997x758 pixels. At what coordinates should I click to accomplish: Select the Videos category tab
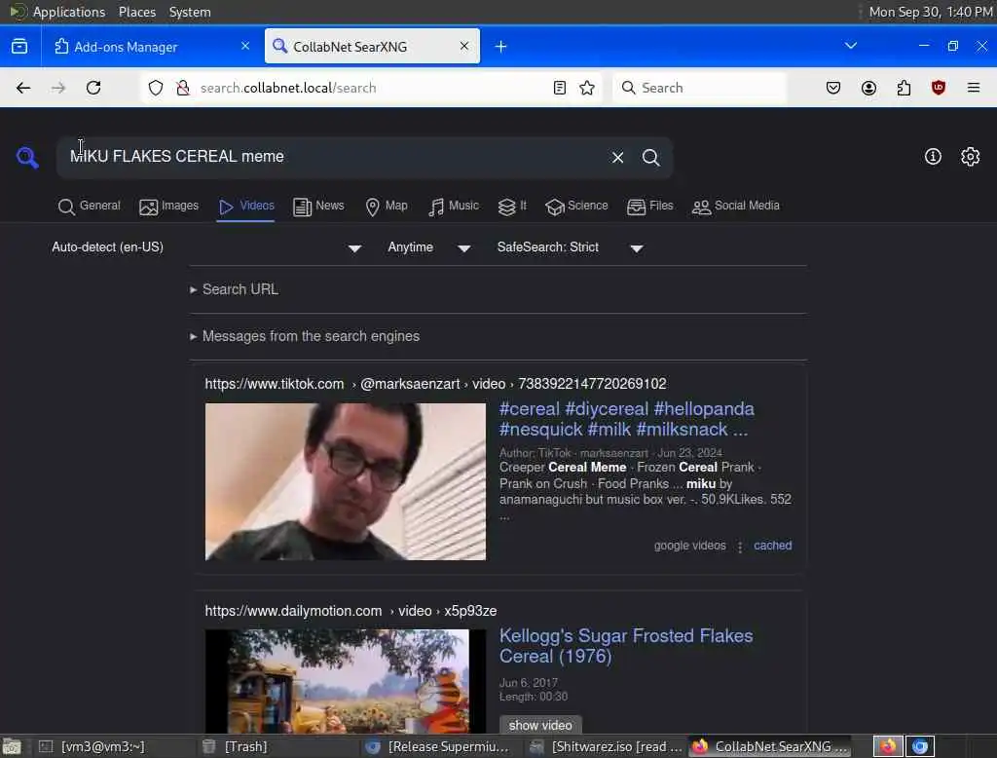246,207
